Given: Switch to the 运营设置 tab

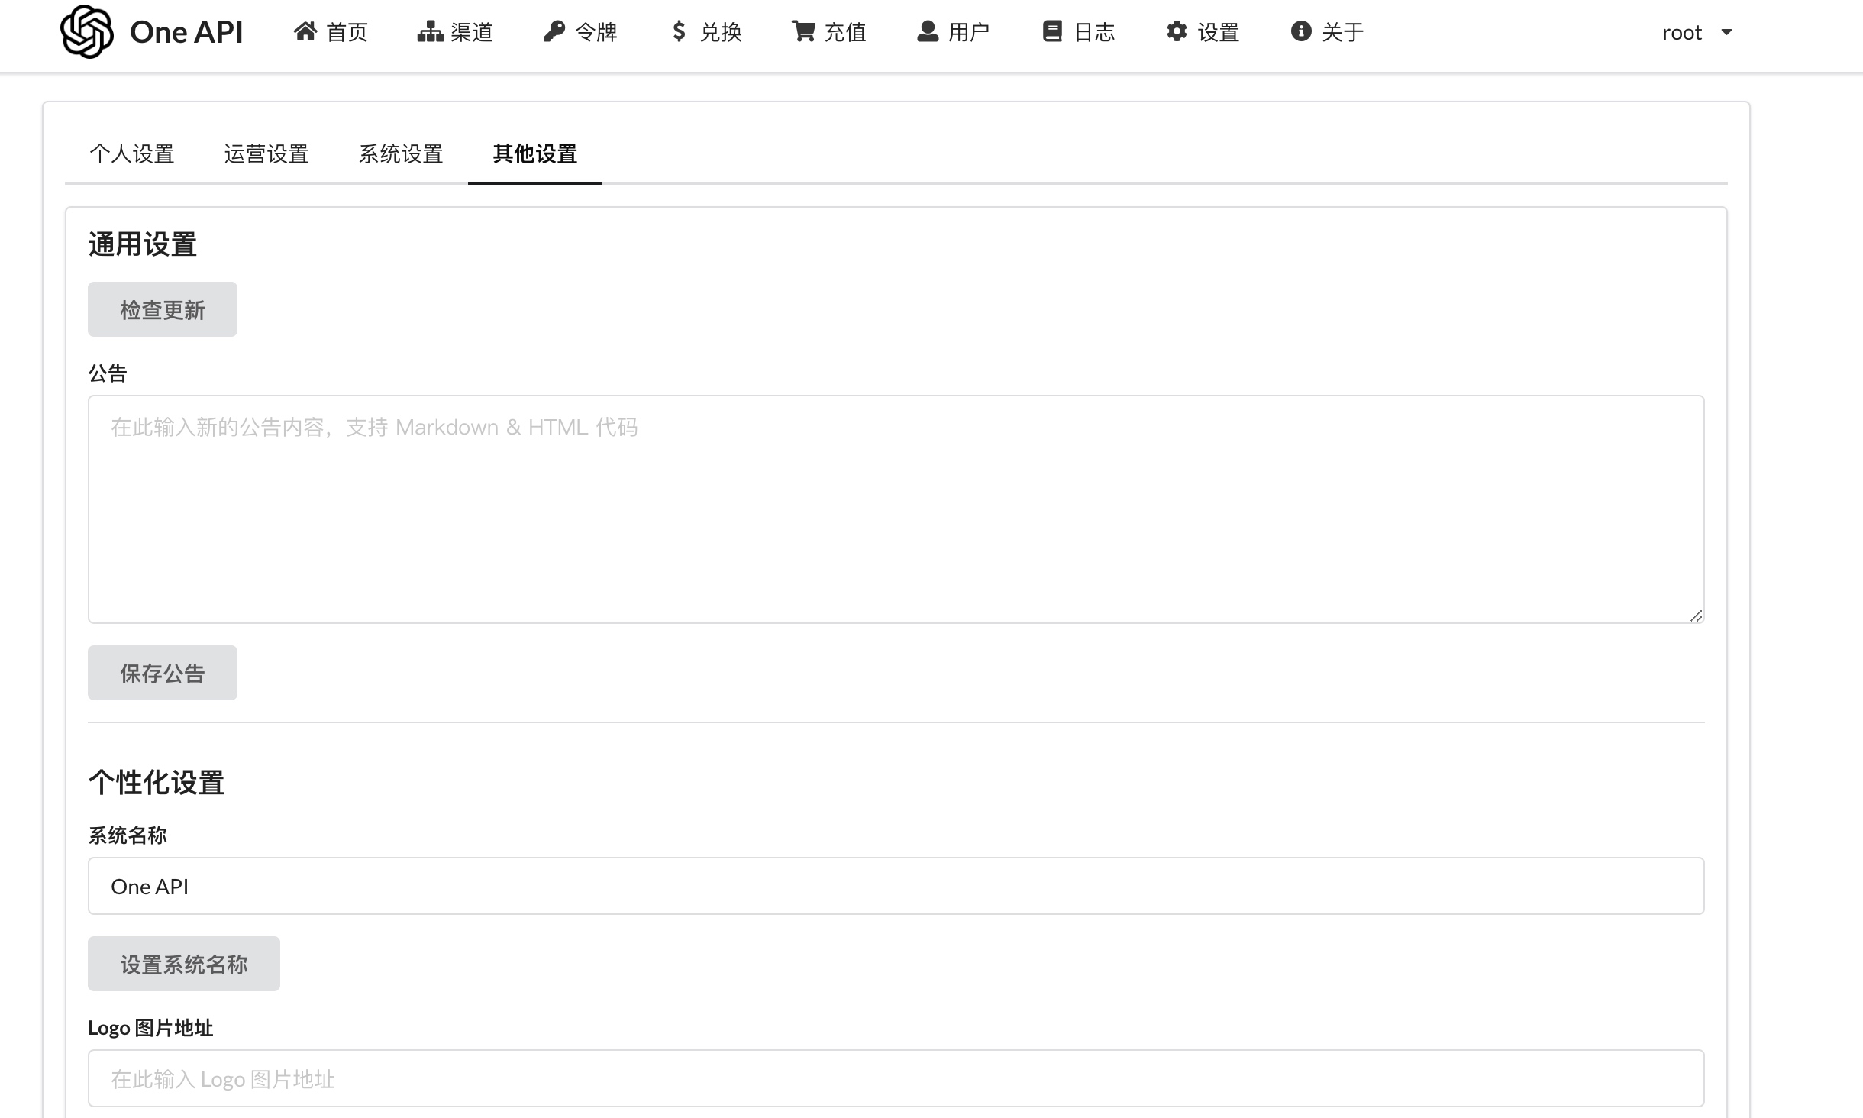Looking at the screenshot, I should [266, 154].
